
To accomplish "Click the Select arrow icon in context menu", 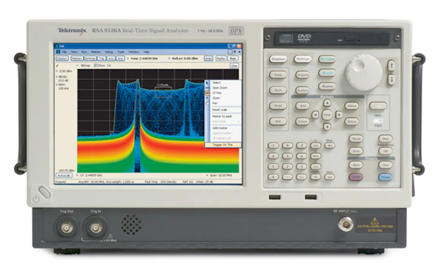I will pos(207,83).
